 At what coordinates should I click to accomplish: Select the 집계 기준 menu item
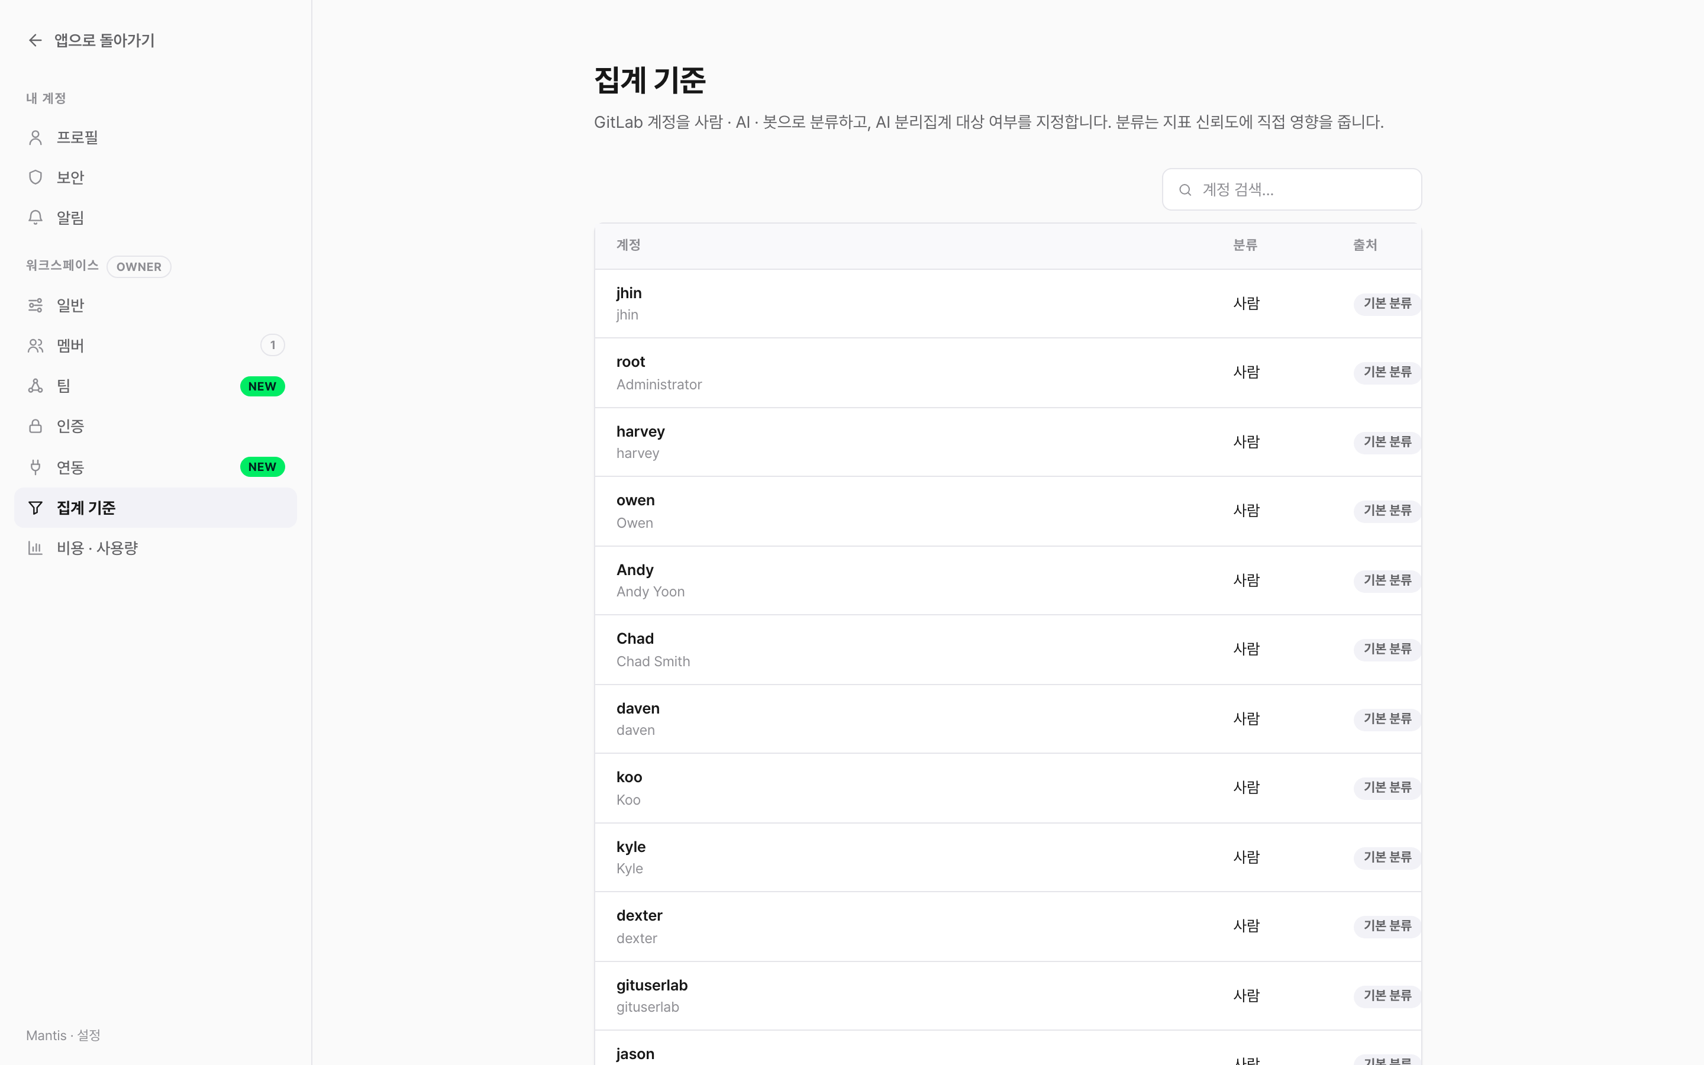click(x=156, y=508)
